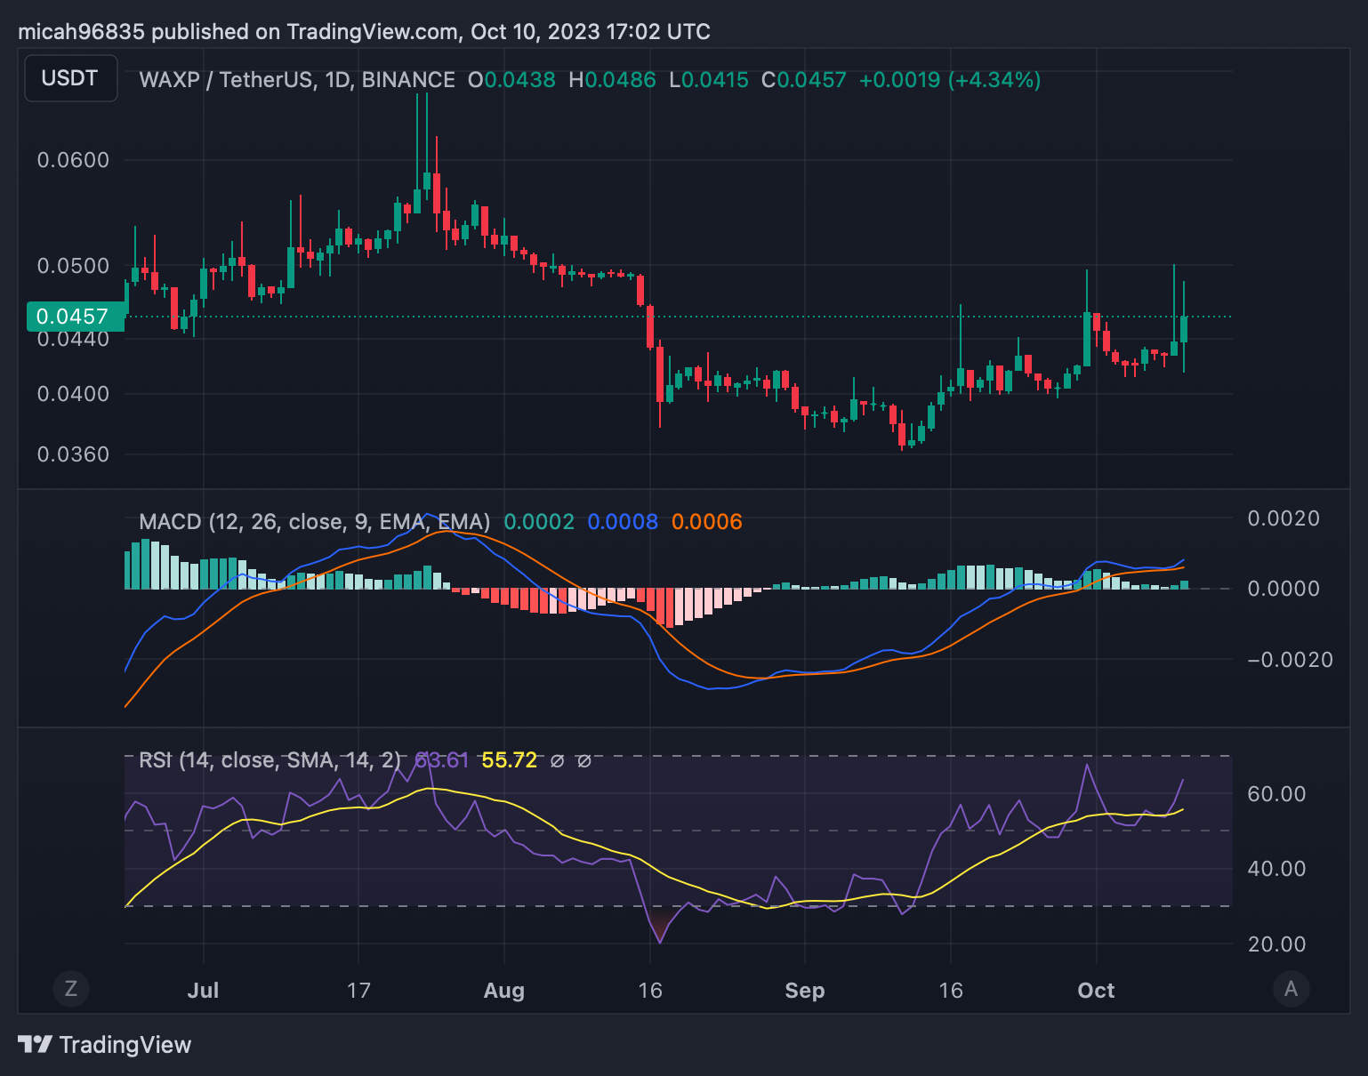Image resolution: width=1368 pixels, height=1076 pixels.
Task: Click the 0.0020 MACD axis label
Action: pyautogui.click(x=1284, y=518)
